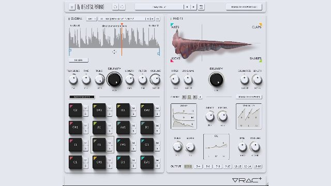The image size is (331, 186).
Task: Click the orange playhead marker on the waveform
Action: click(122, 24)
